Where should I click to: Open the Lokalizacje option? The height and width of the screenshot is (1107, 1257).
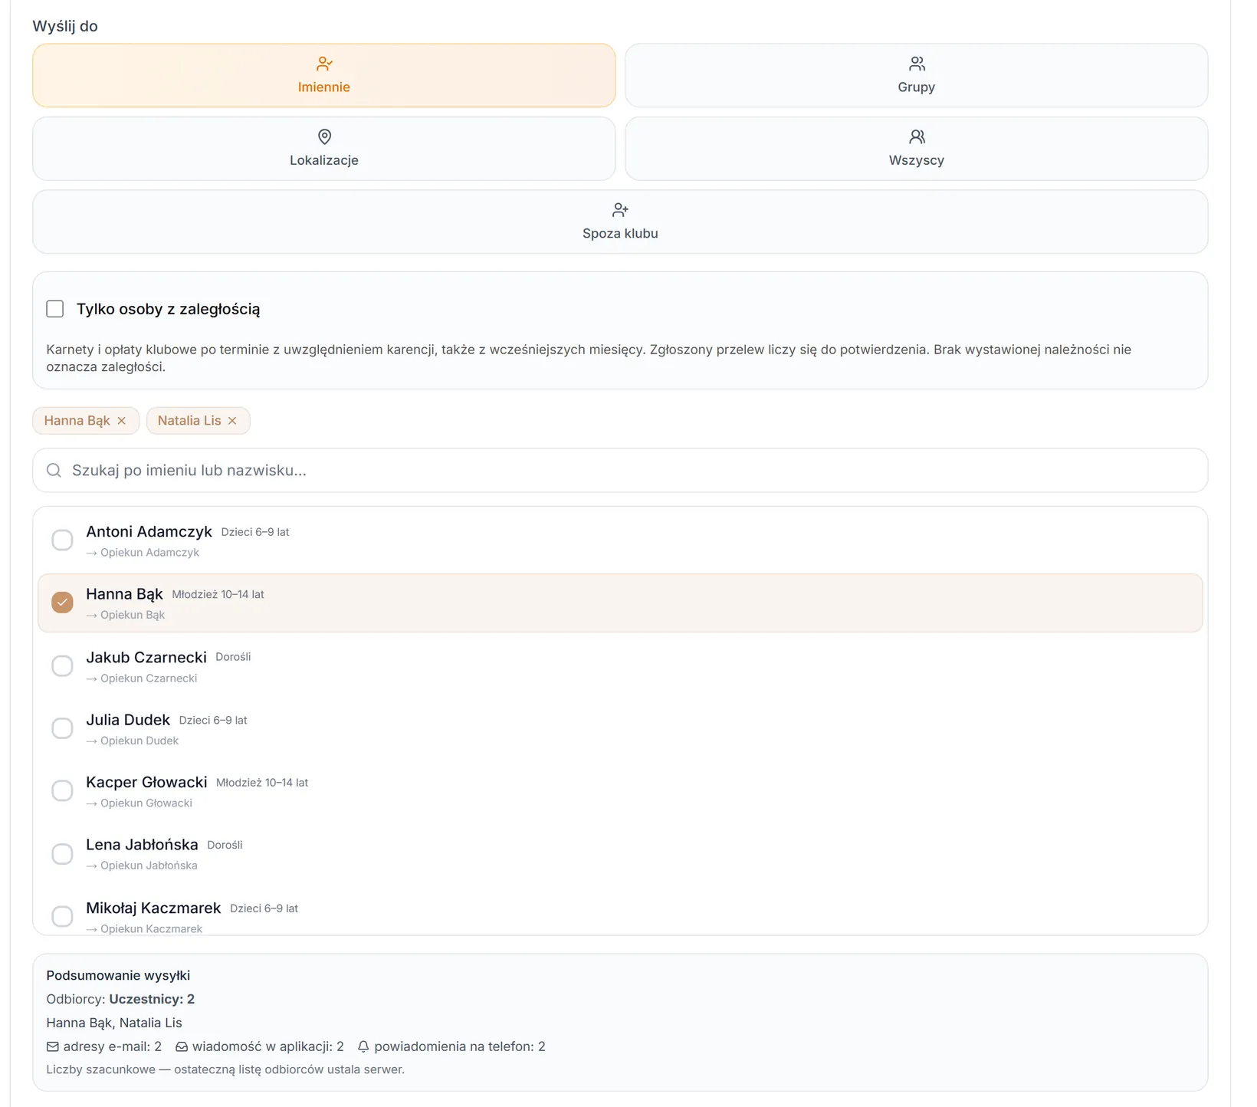(324, 149)
